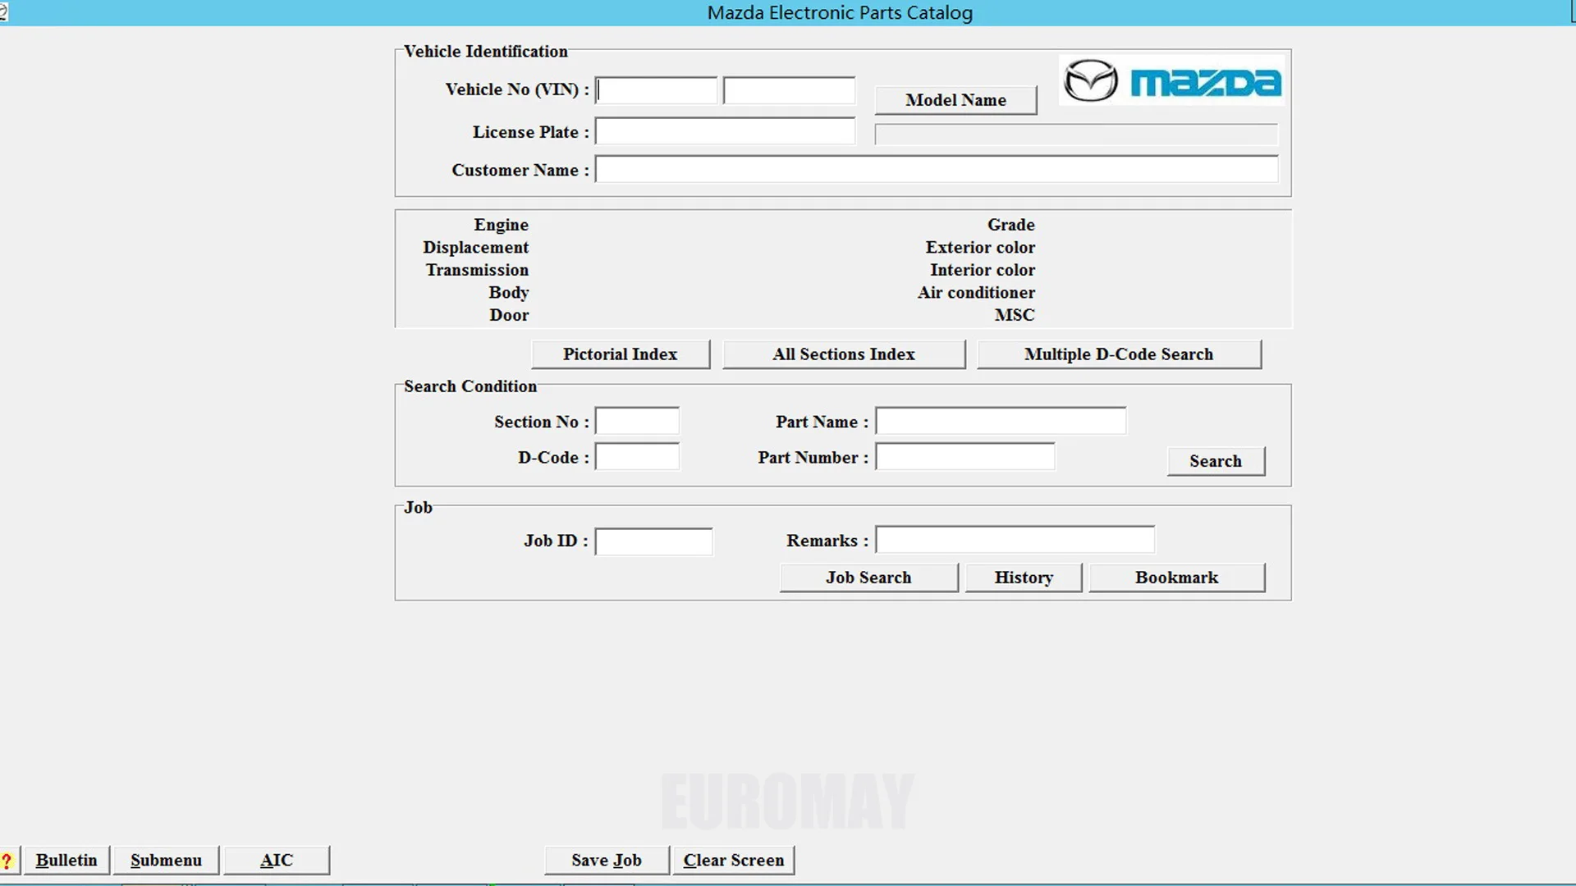Click the Customer Name field
The height and width of the screenshot is (886, 1576).
click(937, 170)
